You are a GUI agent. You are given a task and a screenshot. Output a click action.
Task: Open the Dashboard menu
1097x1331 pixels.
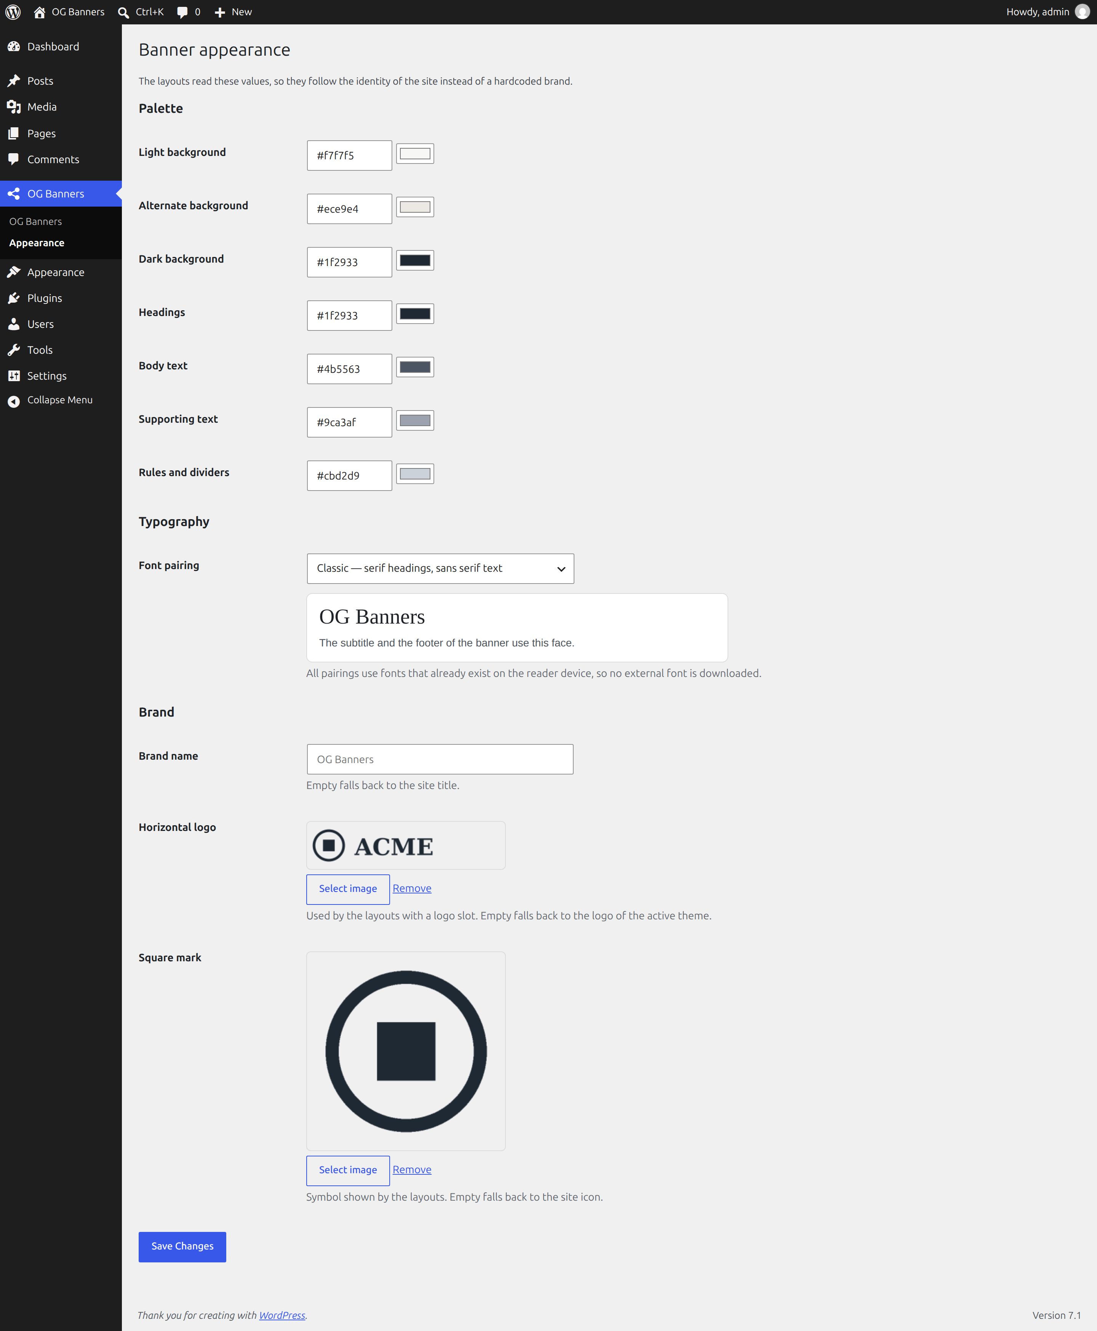(x=61, y=47)
